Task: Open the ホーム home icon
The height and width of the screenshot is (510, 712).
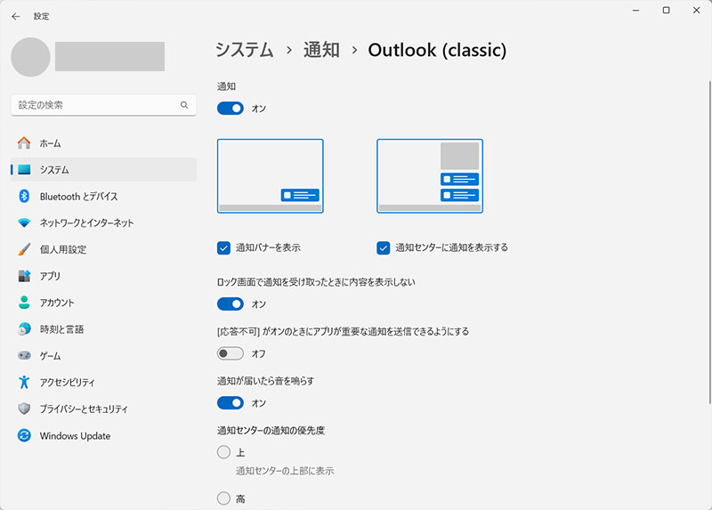Action: [x=24, y=143]
